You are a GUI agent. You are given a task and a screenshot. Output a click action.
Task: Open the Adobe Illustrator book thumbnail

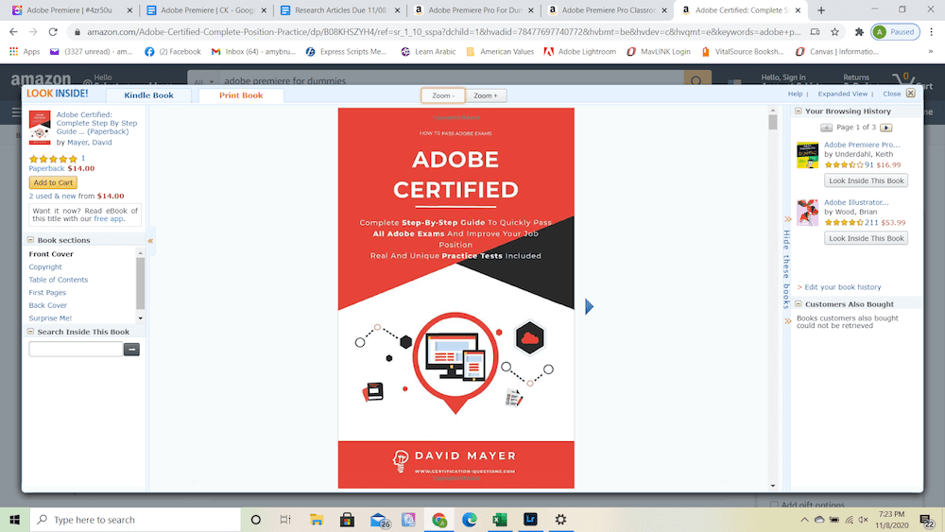[x=808, y=213]
